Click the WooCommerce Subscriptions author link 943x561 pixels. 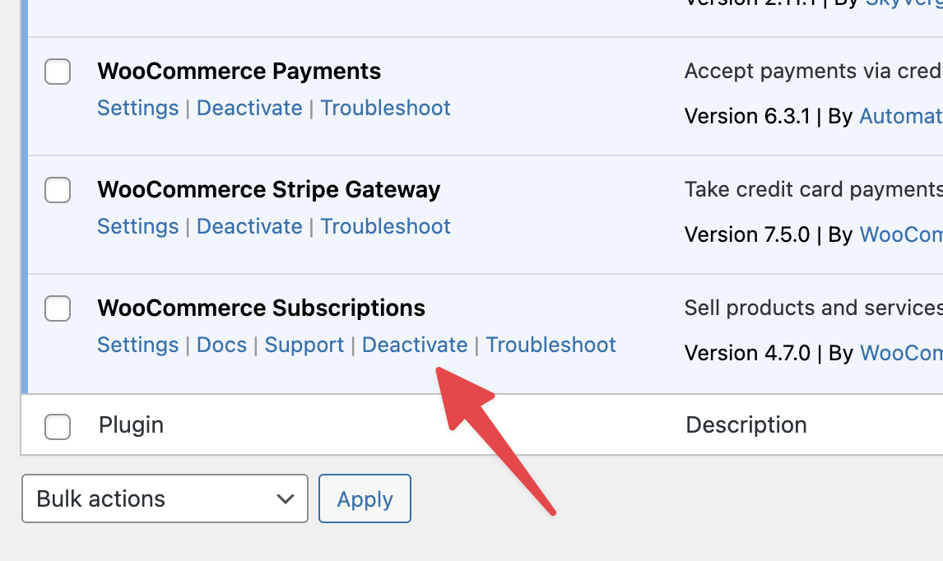(x=900, y=353)
